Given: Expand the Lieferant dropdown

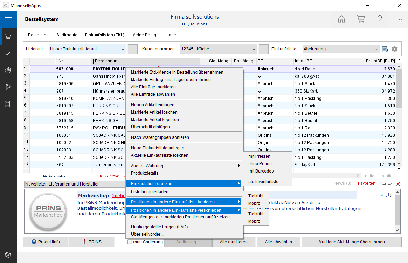Looking at the screenshot, I should point(123,49).
